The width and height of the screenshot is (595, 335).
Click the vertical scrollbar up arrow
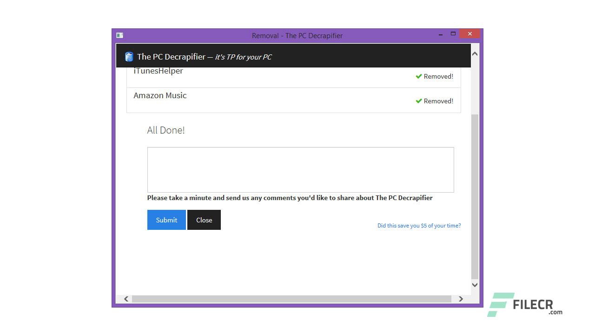click(x=475, y=54)
